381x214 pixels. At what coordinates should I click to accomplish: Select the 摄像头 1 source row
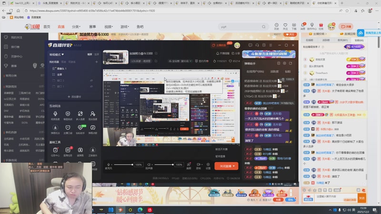pos(74,68)
